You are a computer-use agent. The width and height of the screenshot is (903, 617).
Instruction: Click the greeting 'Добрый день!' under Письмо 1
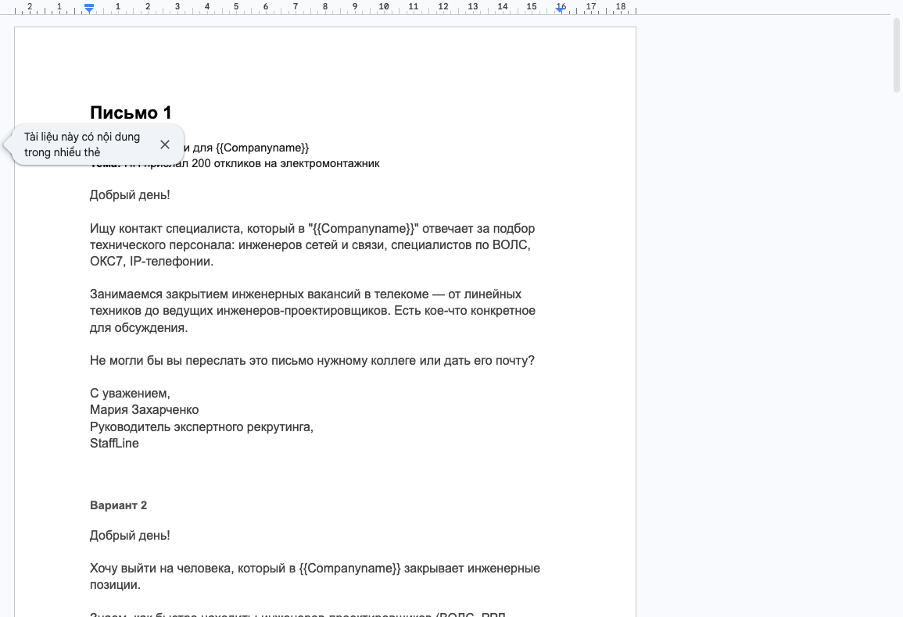[x=130, y=194]
